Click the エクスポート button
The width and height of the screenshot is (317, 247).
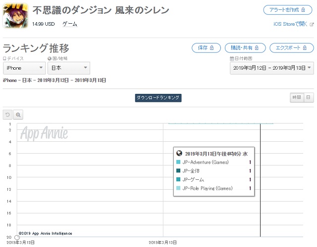[x=292, y=48]
